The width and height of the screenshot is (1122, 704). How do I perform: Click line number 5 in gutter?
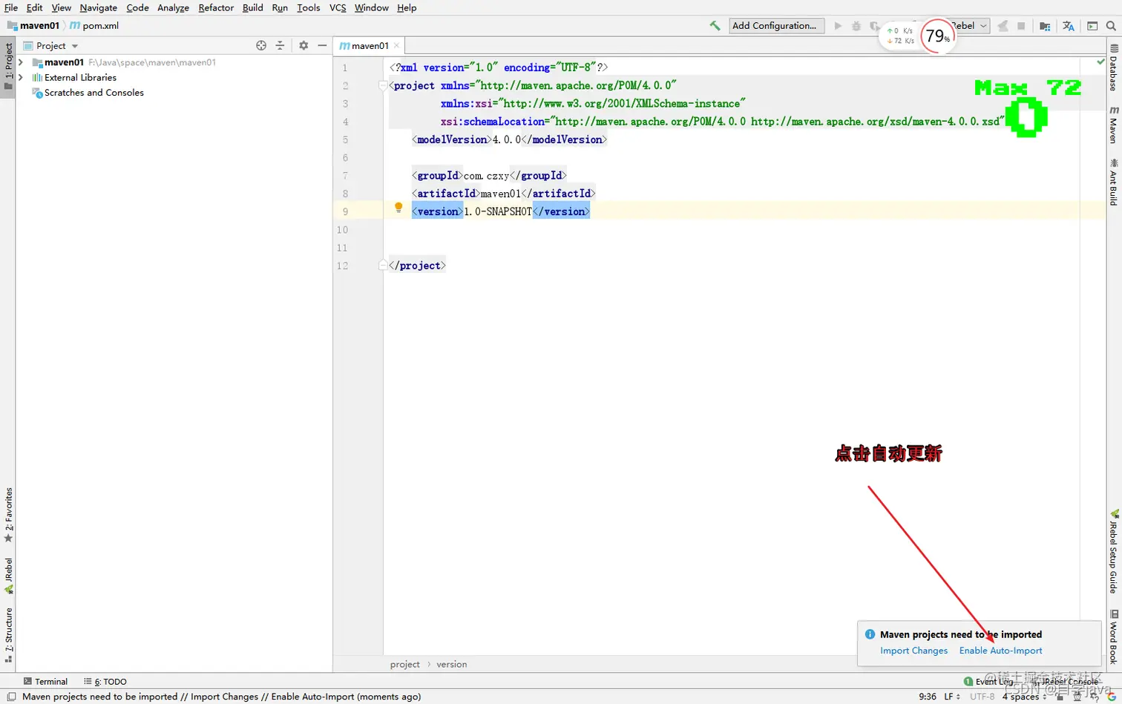pos(345,139)
